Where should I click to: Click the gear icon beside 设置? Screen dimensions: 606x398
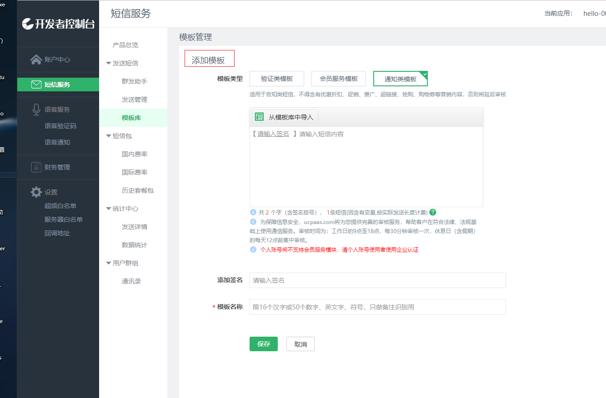(x=36, y=192)
